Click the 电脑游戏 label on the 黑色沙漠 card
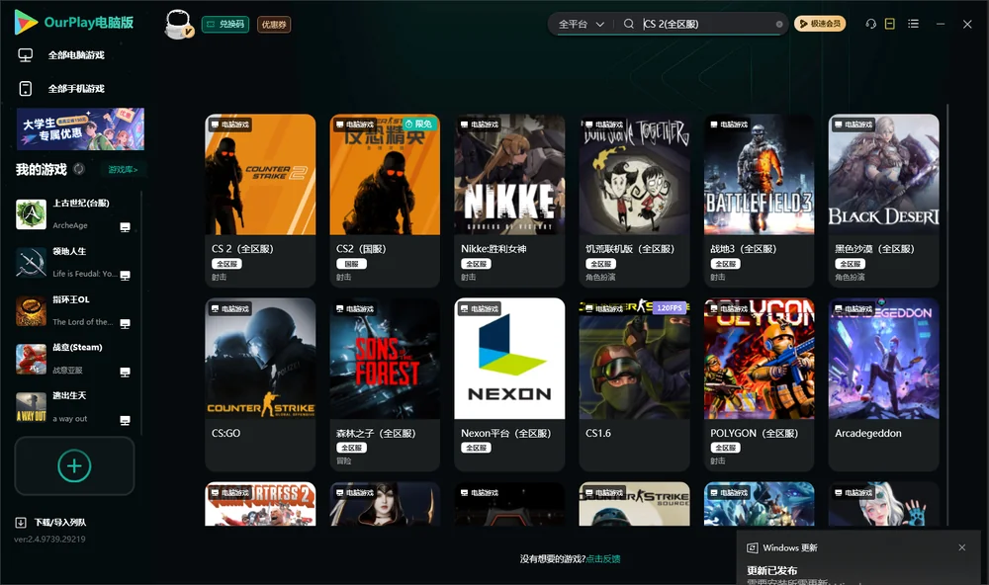The height and width of the screenshot is (585, 989). coord(854,125)
